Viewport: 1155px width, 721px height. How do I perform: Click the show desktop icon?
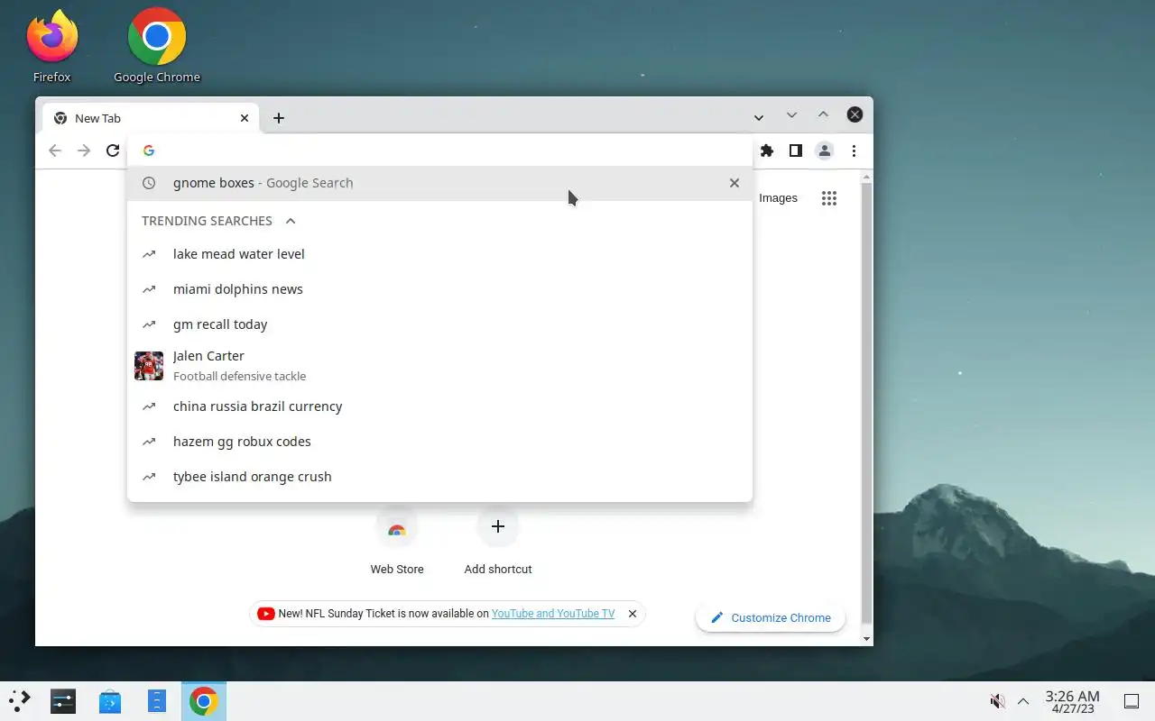point(1131,701)
